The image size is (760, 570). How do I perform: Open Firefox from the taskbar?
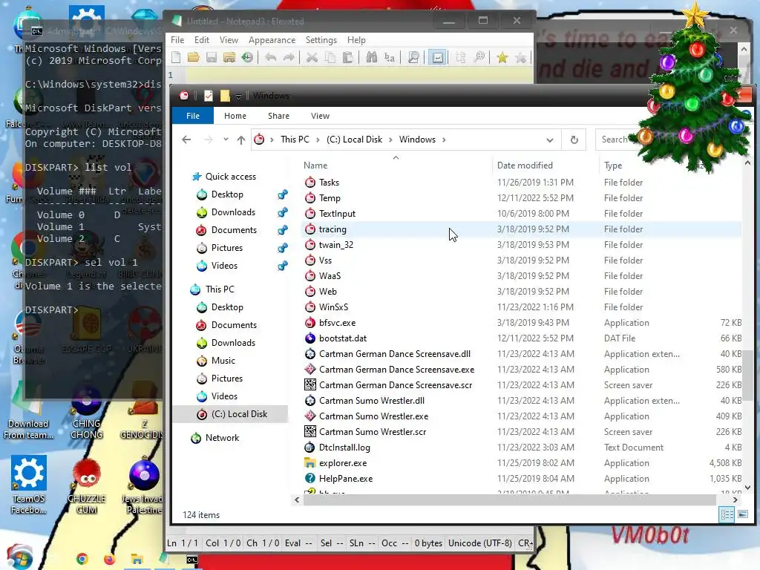click(x=110, y=560)
